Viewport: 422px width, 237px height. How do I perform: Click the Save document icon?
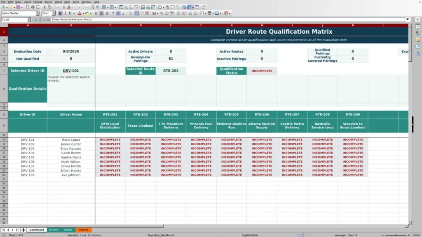18,7
